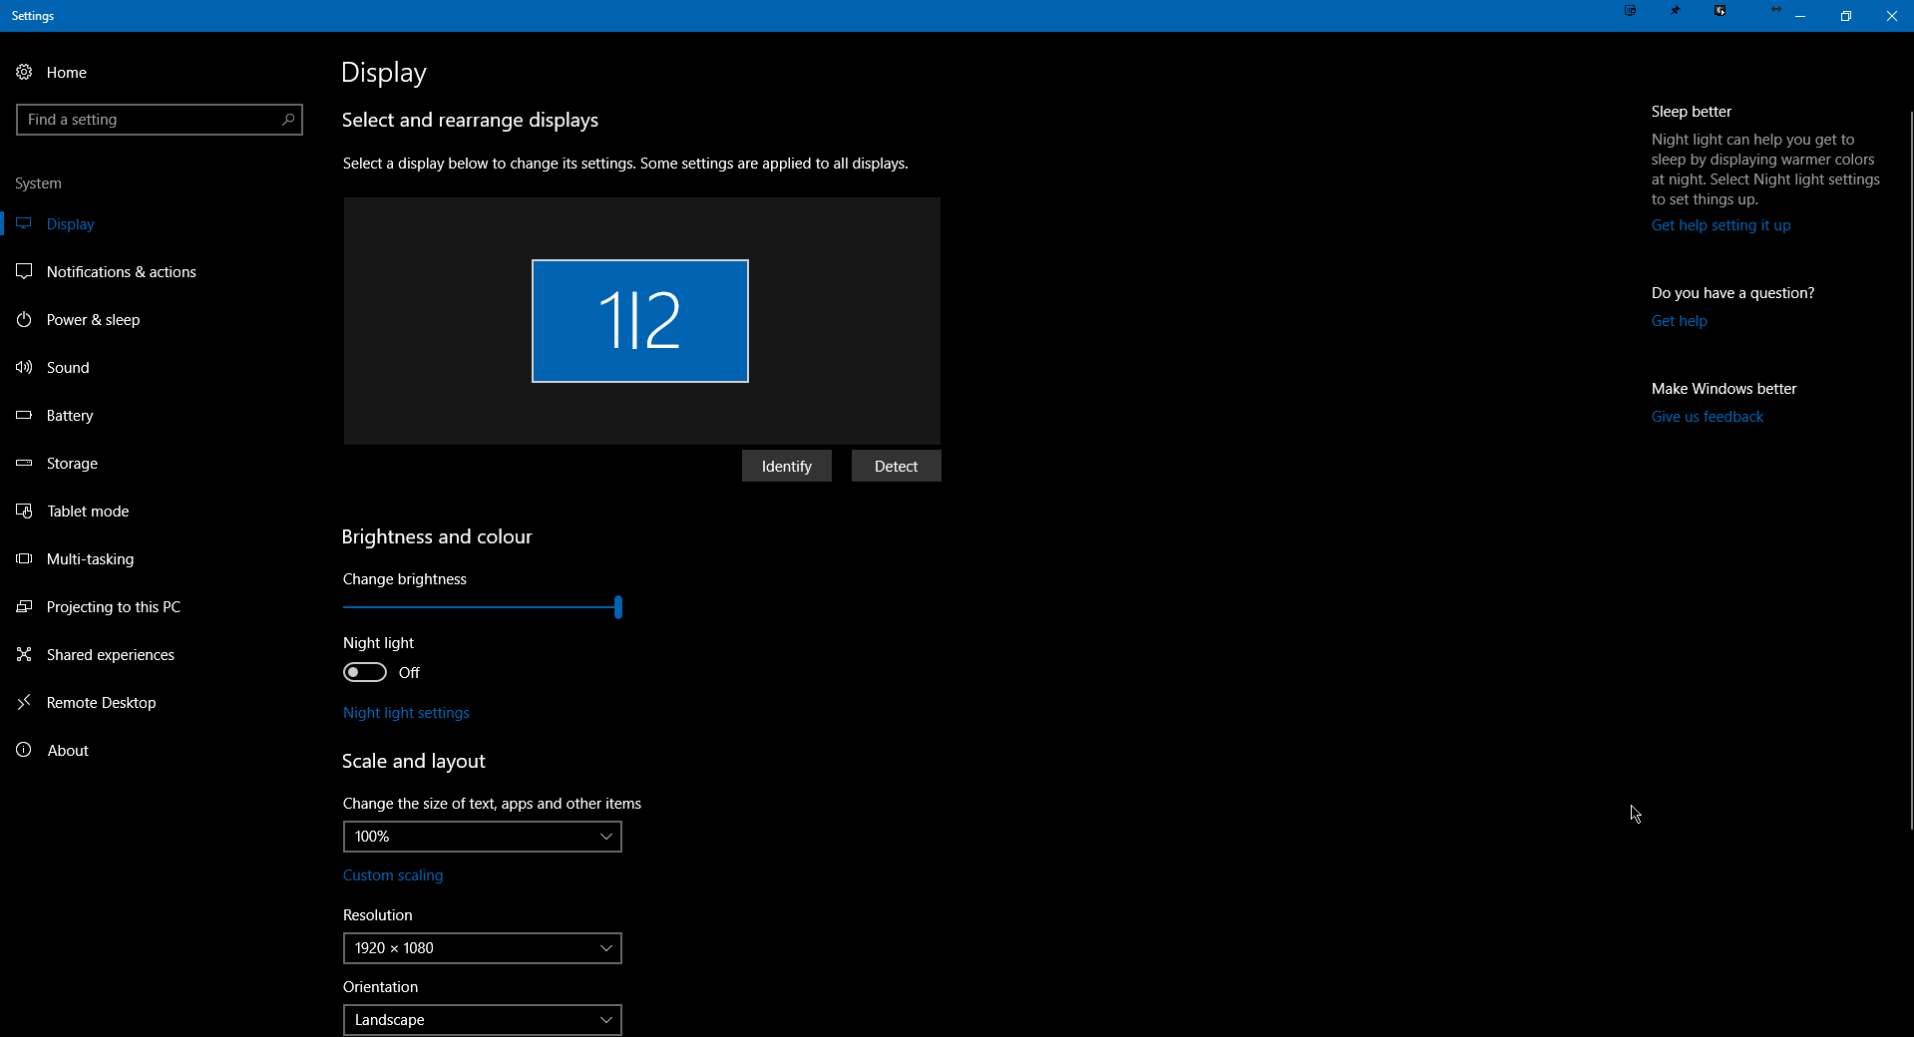Expand the 100% text scaling dropdown
The height and width of the screenshot is (1037, 1914).
tap(483, 837)
